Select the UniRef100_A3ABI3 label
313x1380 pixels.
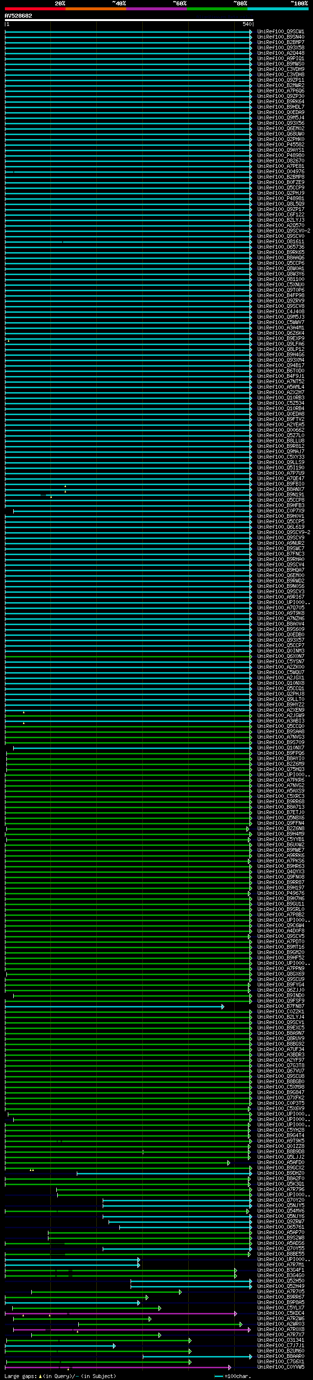coord(281,721)
